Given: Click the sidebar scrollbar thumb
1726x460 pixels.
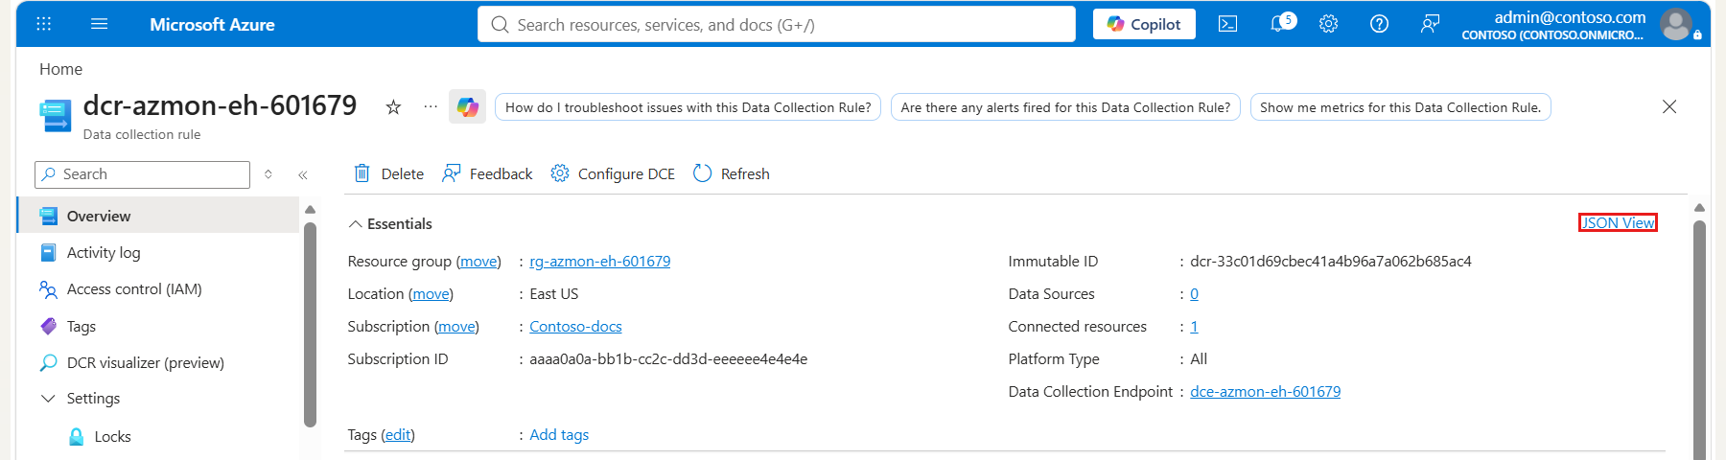Looking at the screenshot, I should [x=310, y=324].
